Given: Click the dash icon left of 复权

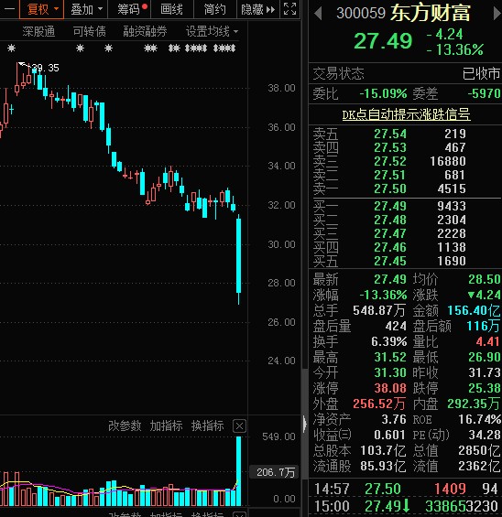Looking at the screenshot, I should pos(9,9).
